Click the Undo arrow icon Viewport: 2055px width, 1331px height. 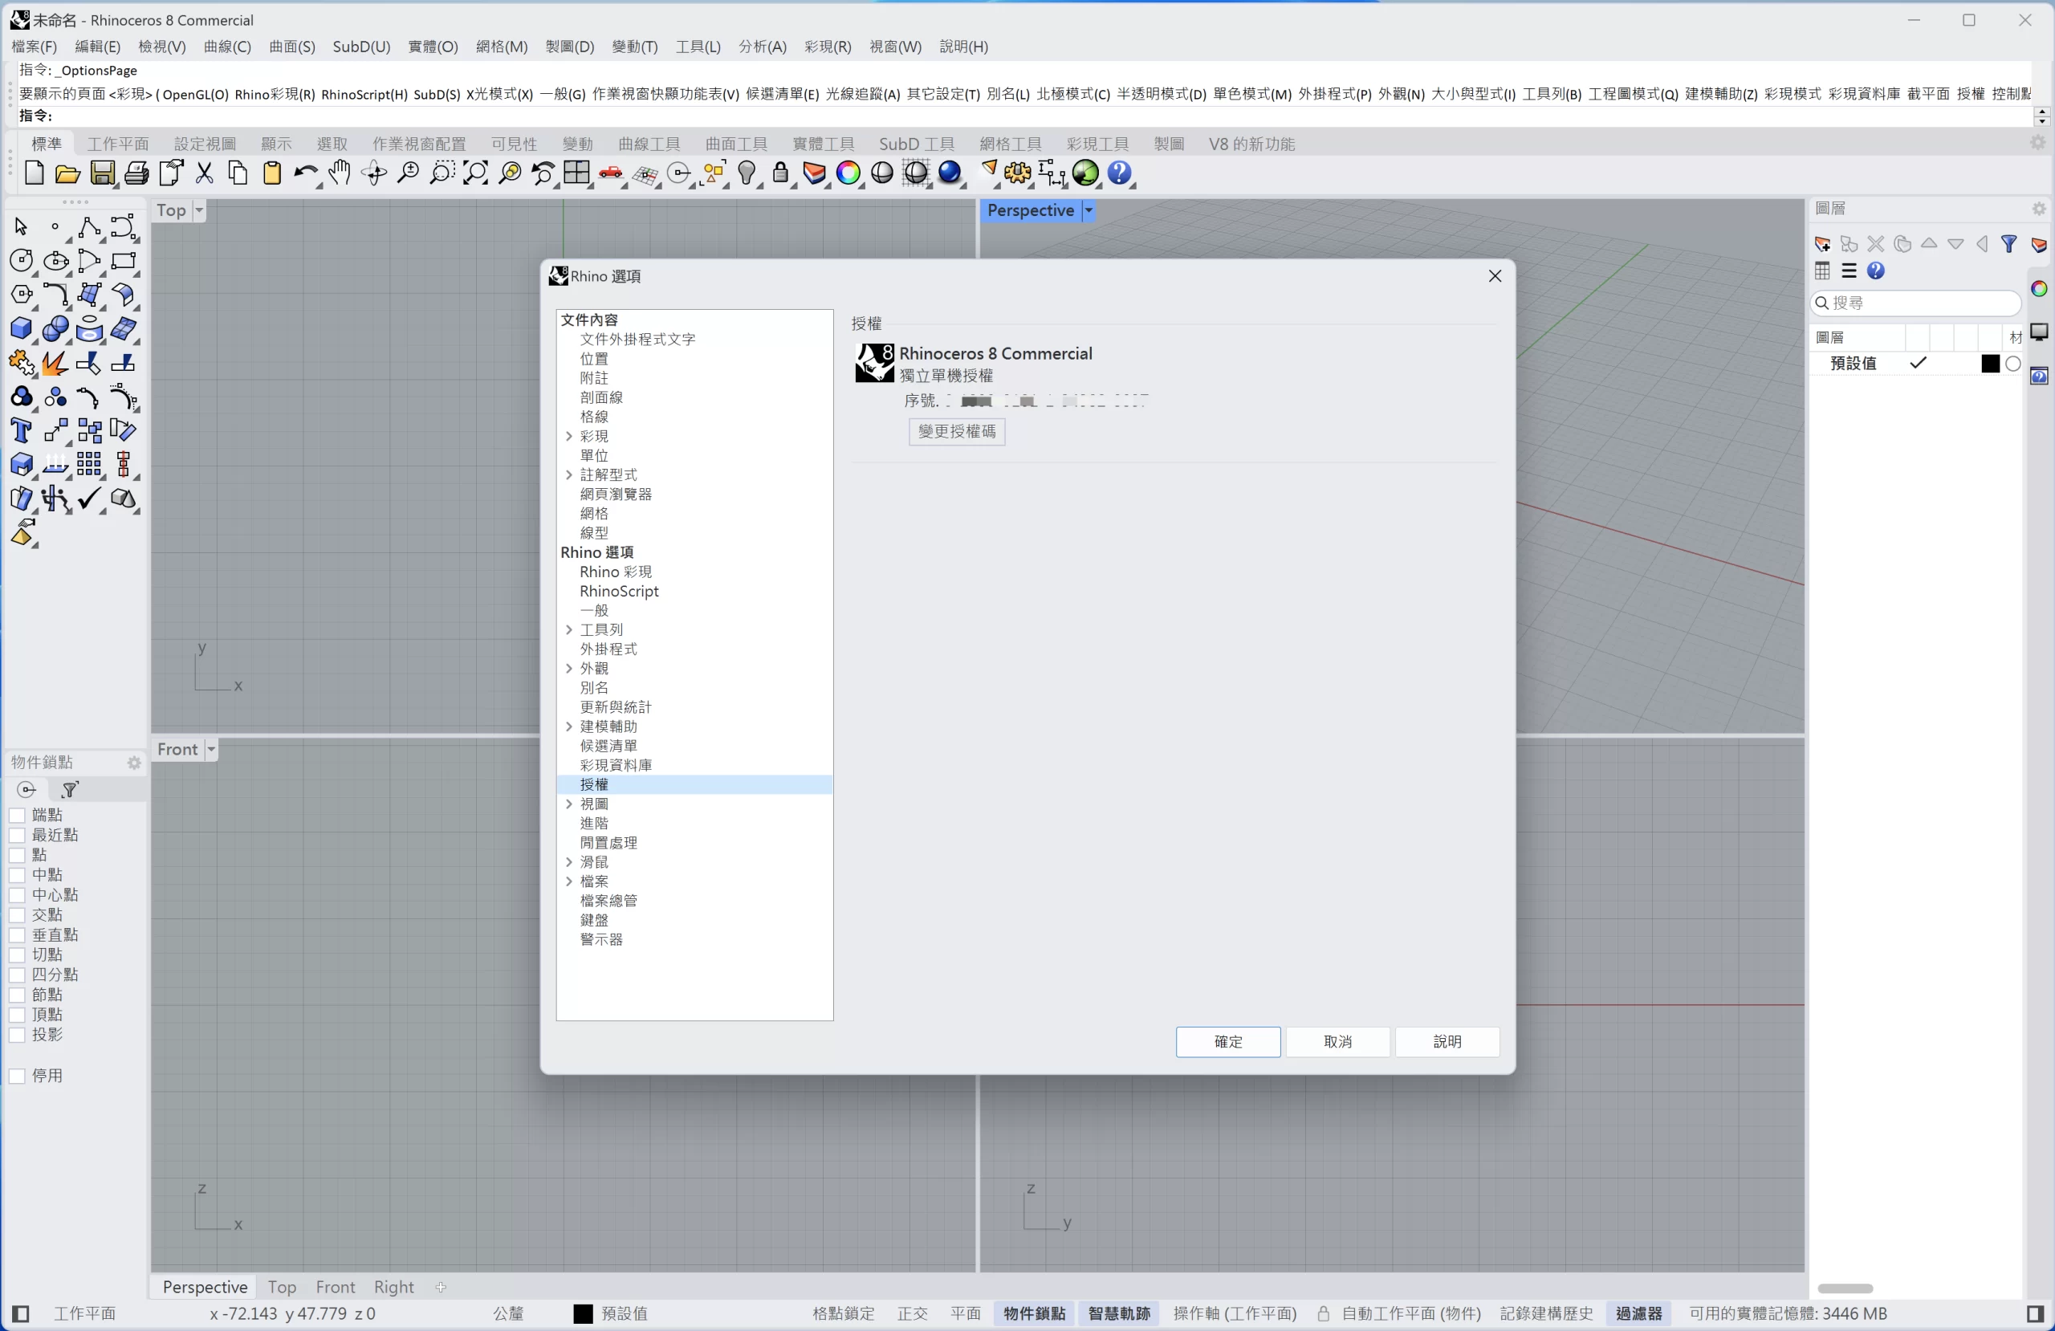pyautogui.click(x=304, y=173)
